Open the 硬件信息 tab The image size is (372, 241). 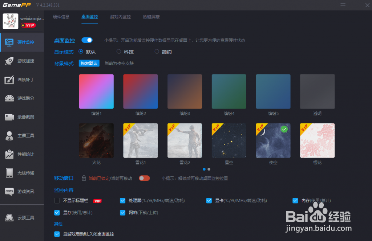61,17
